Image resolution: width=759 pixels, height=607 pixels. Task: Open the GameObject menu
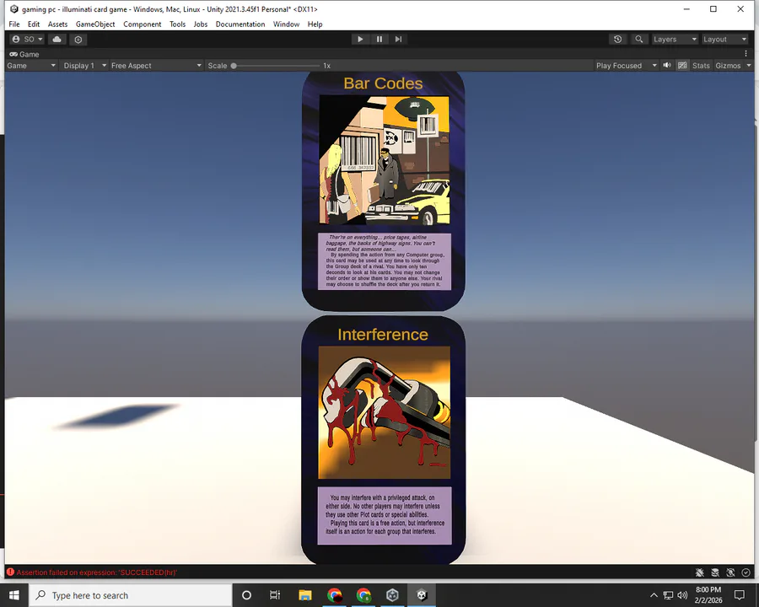click(x=95, y=24)
